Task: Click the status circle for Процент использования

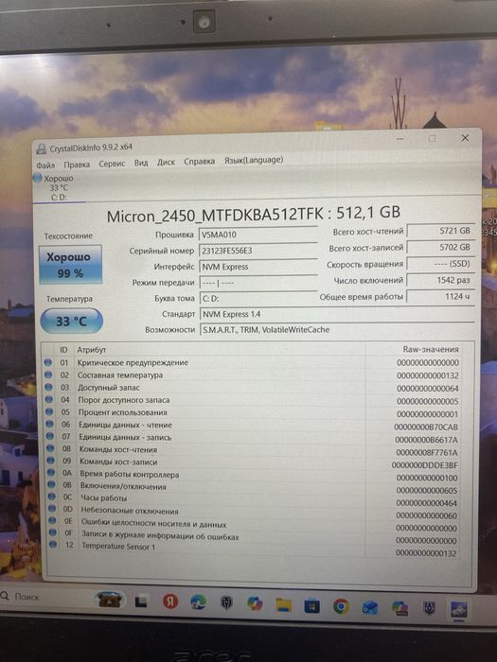Action: tap(49, 411)
